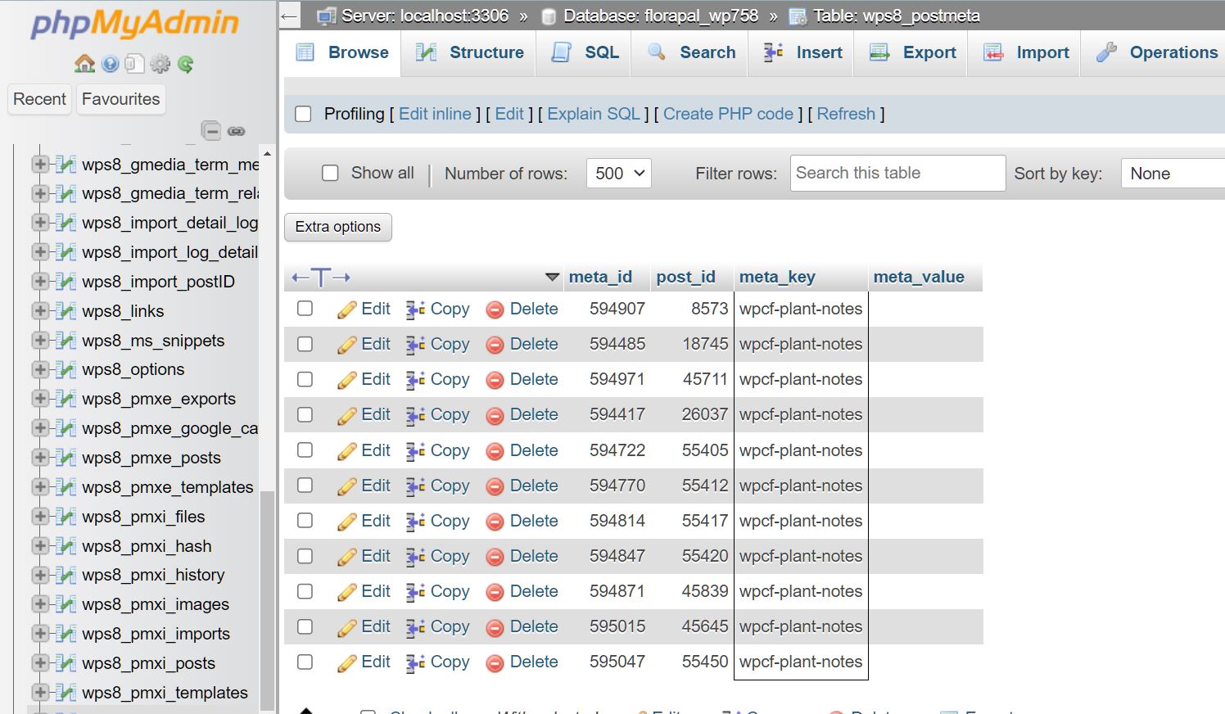Focus the Search this table field
The width and height of the screenshot is (1225, 714).
897,173
